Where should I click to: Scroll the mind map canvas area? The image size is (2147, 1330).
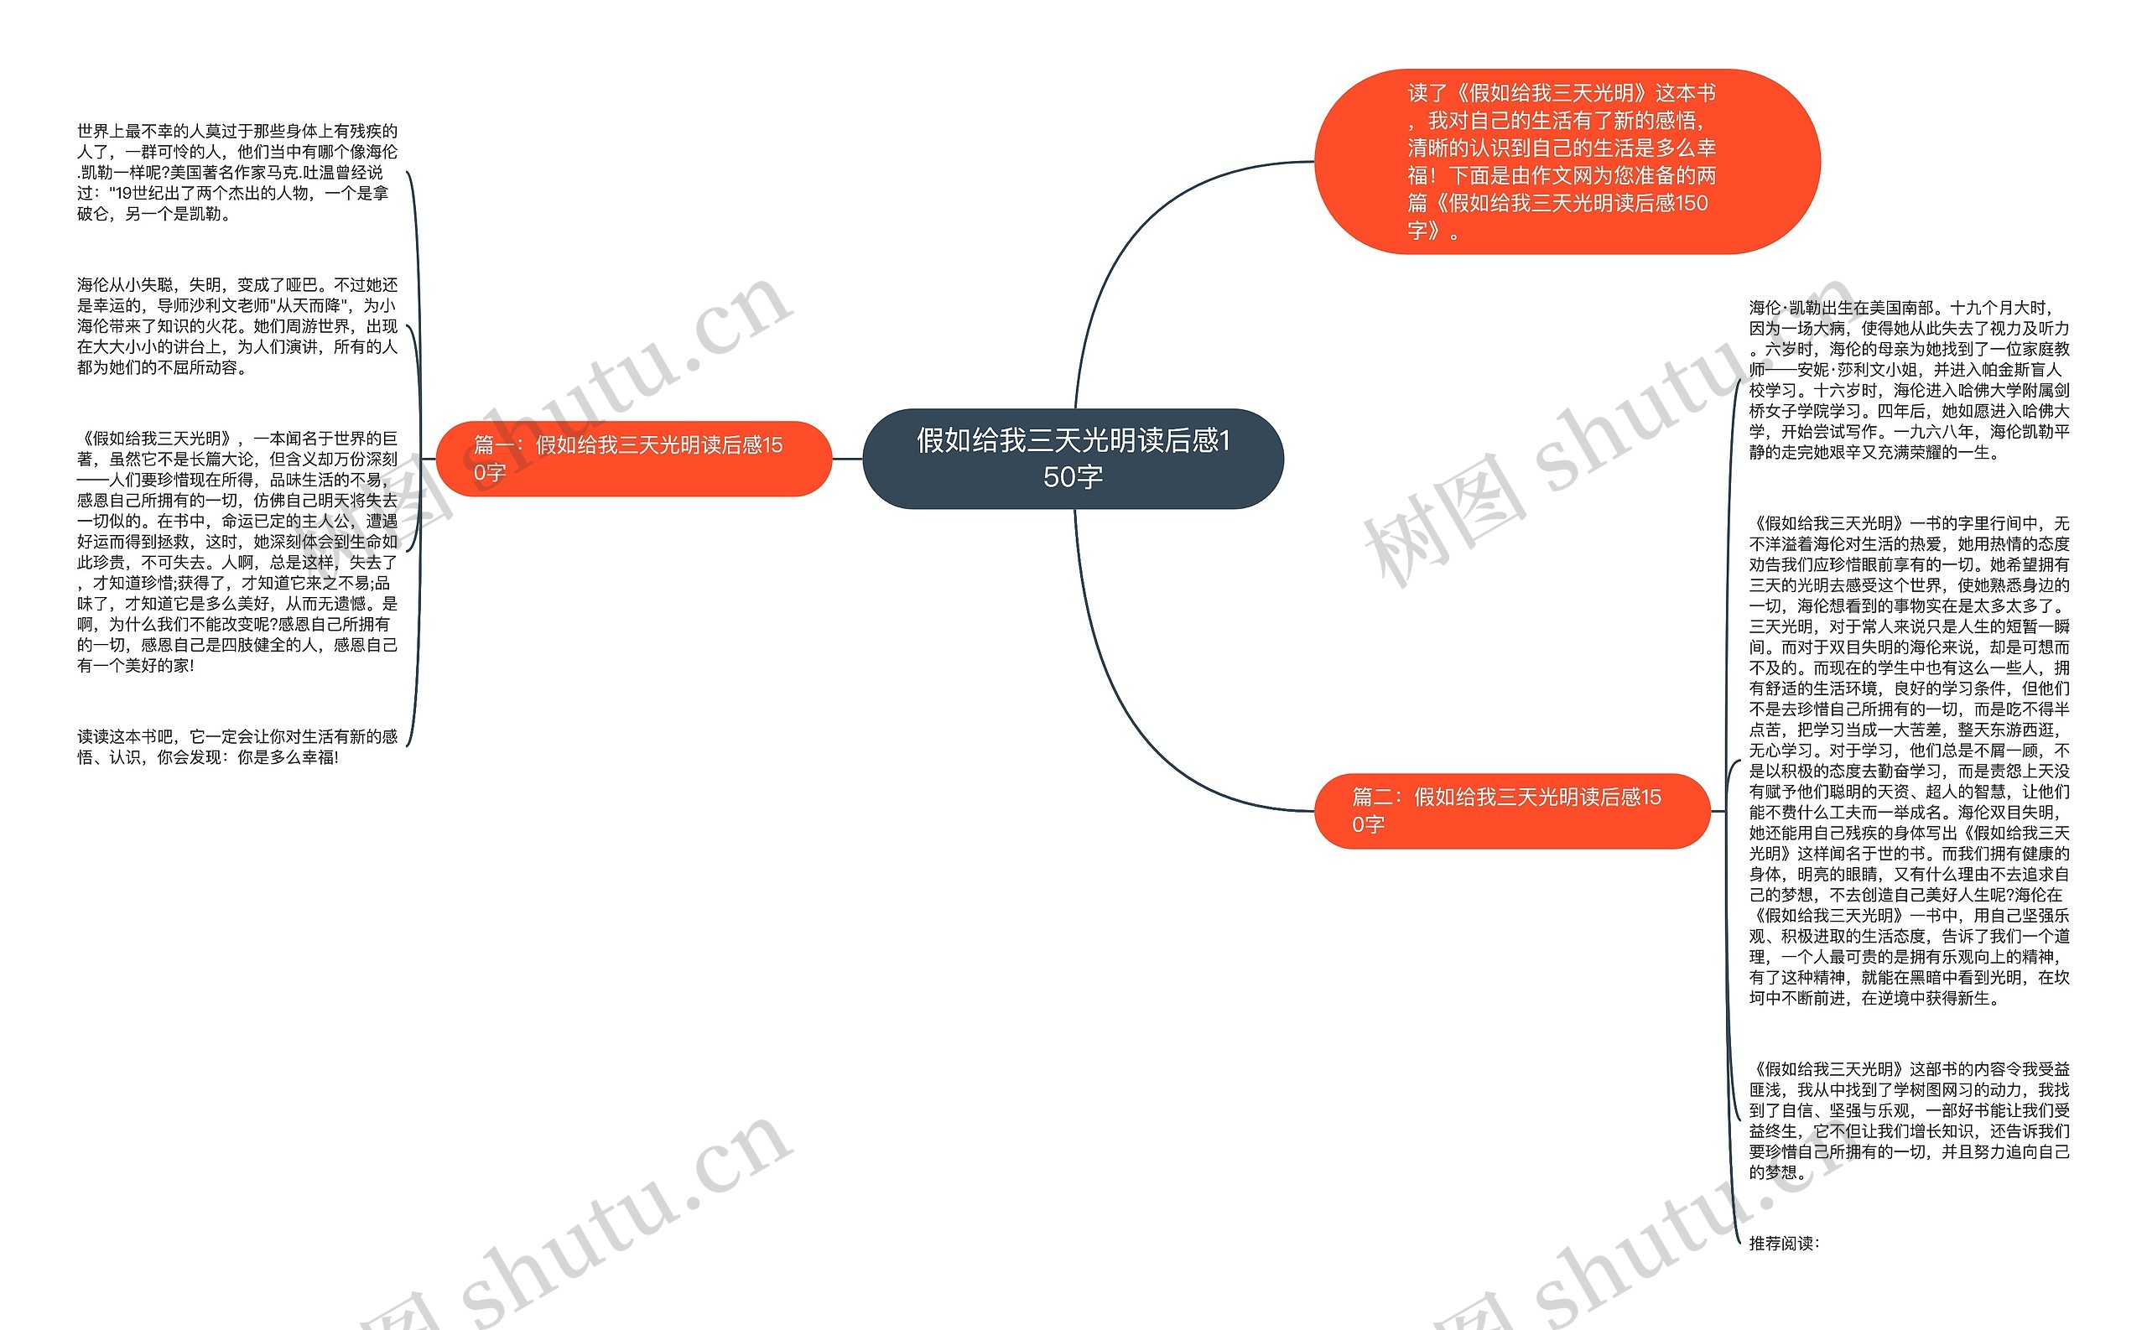[1073, 664]
